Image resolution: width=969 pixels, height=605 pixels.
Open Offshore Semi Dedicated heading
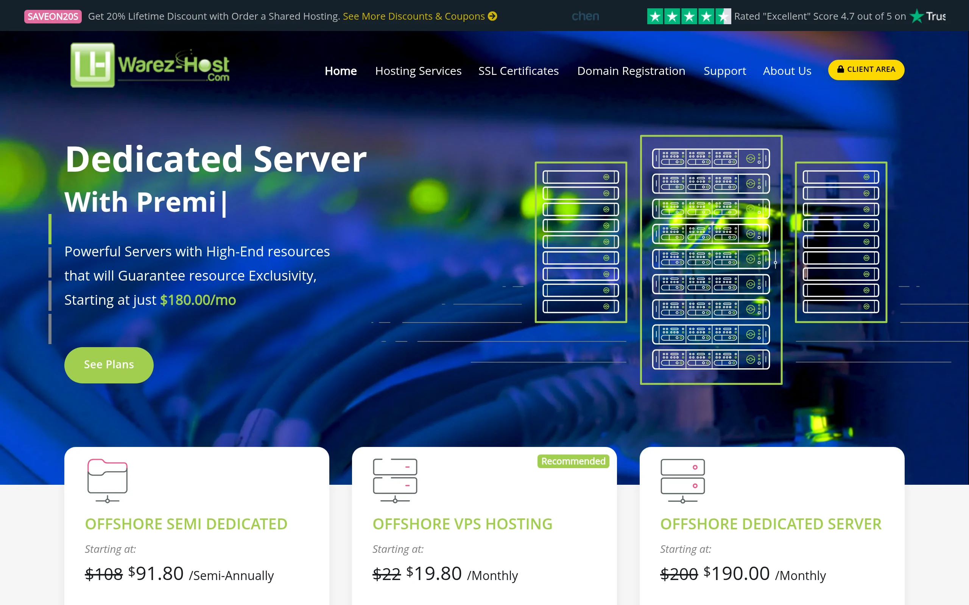coord(186,524)
